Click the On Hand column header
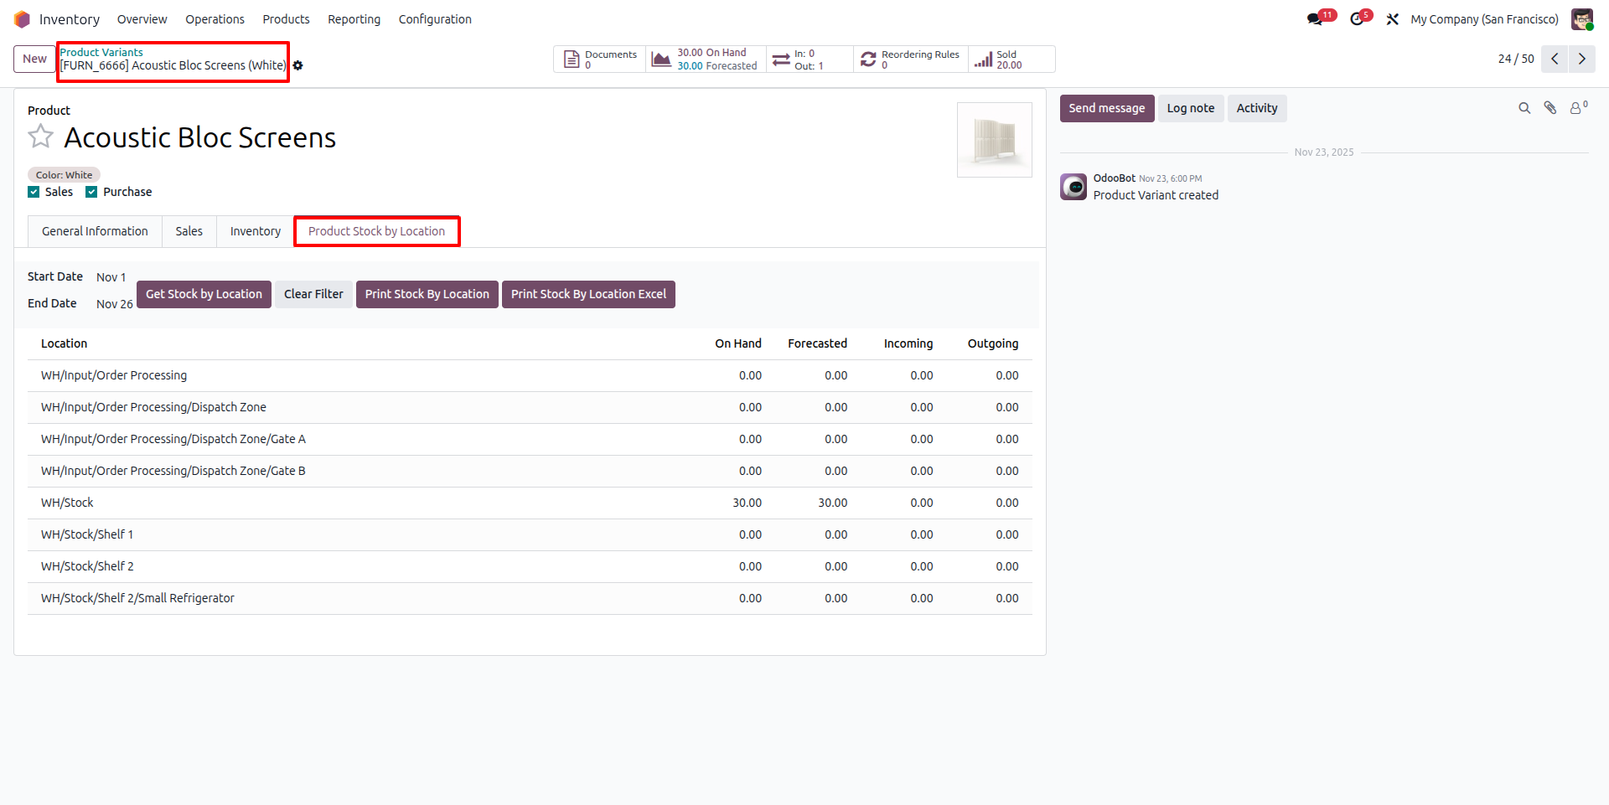 [x=737, y=343]
